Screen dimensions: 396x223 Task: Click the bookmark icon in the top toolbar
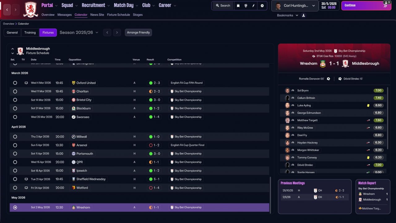click(x=238, y=6)
